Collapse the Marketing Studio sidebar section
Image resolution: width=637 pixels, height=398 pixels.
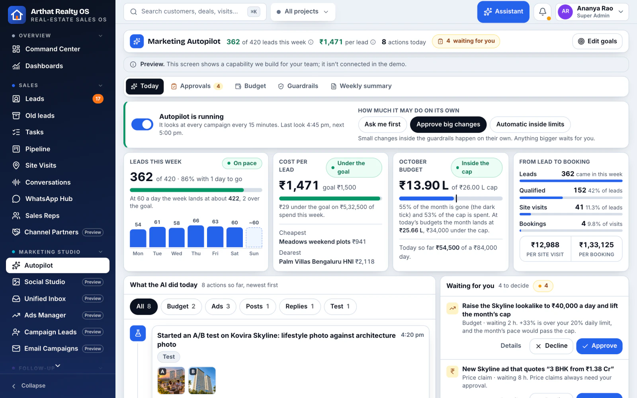click(x=101, y=252)
